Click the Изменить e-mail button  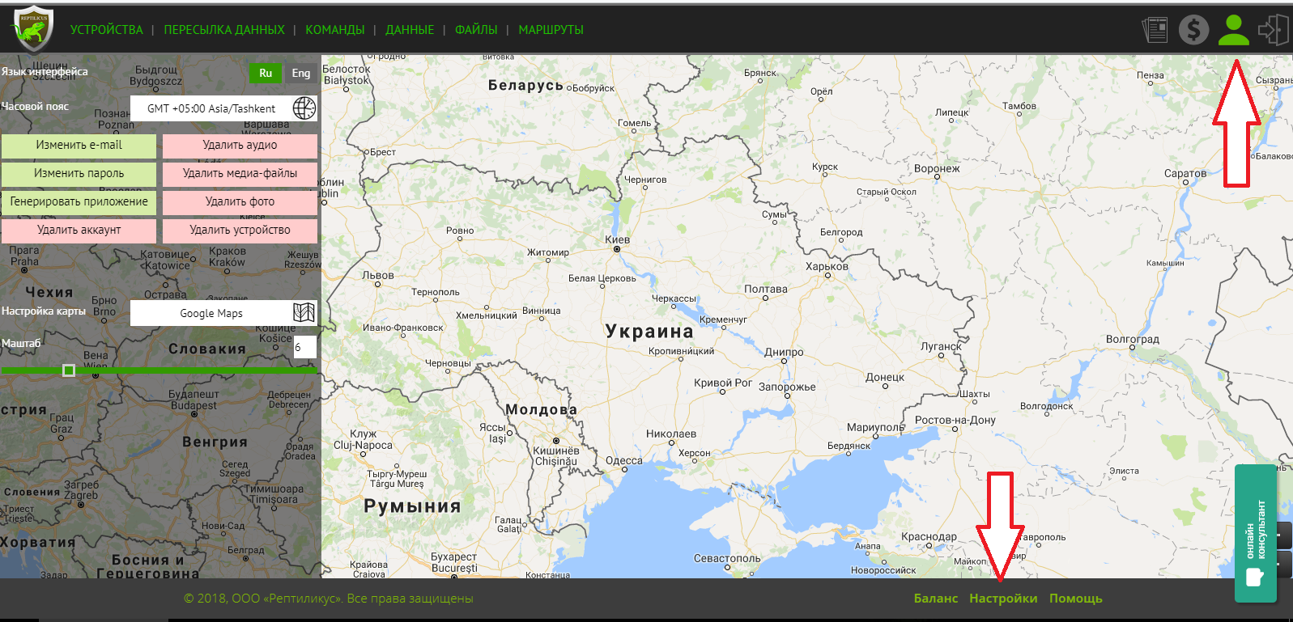pyautogui.click(x=79, y=146)
